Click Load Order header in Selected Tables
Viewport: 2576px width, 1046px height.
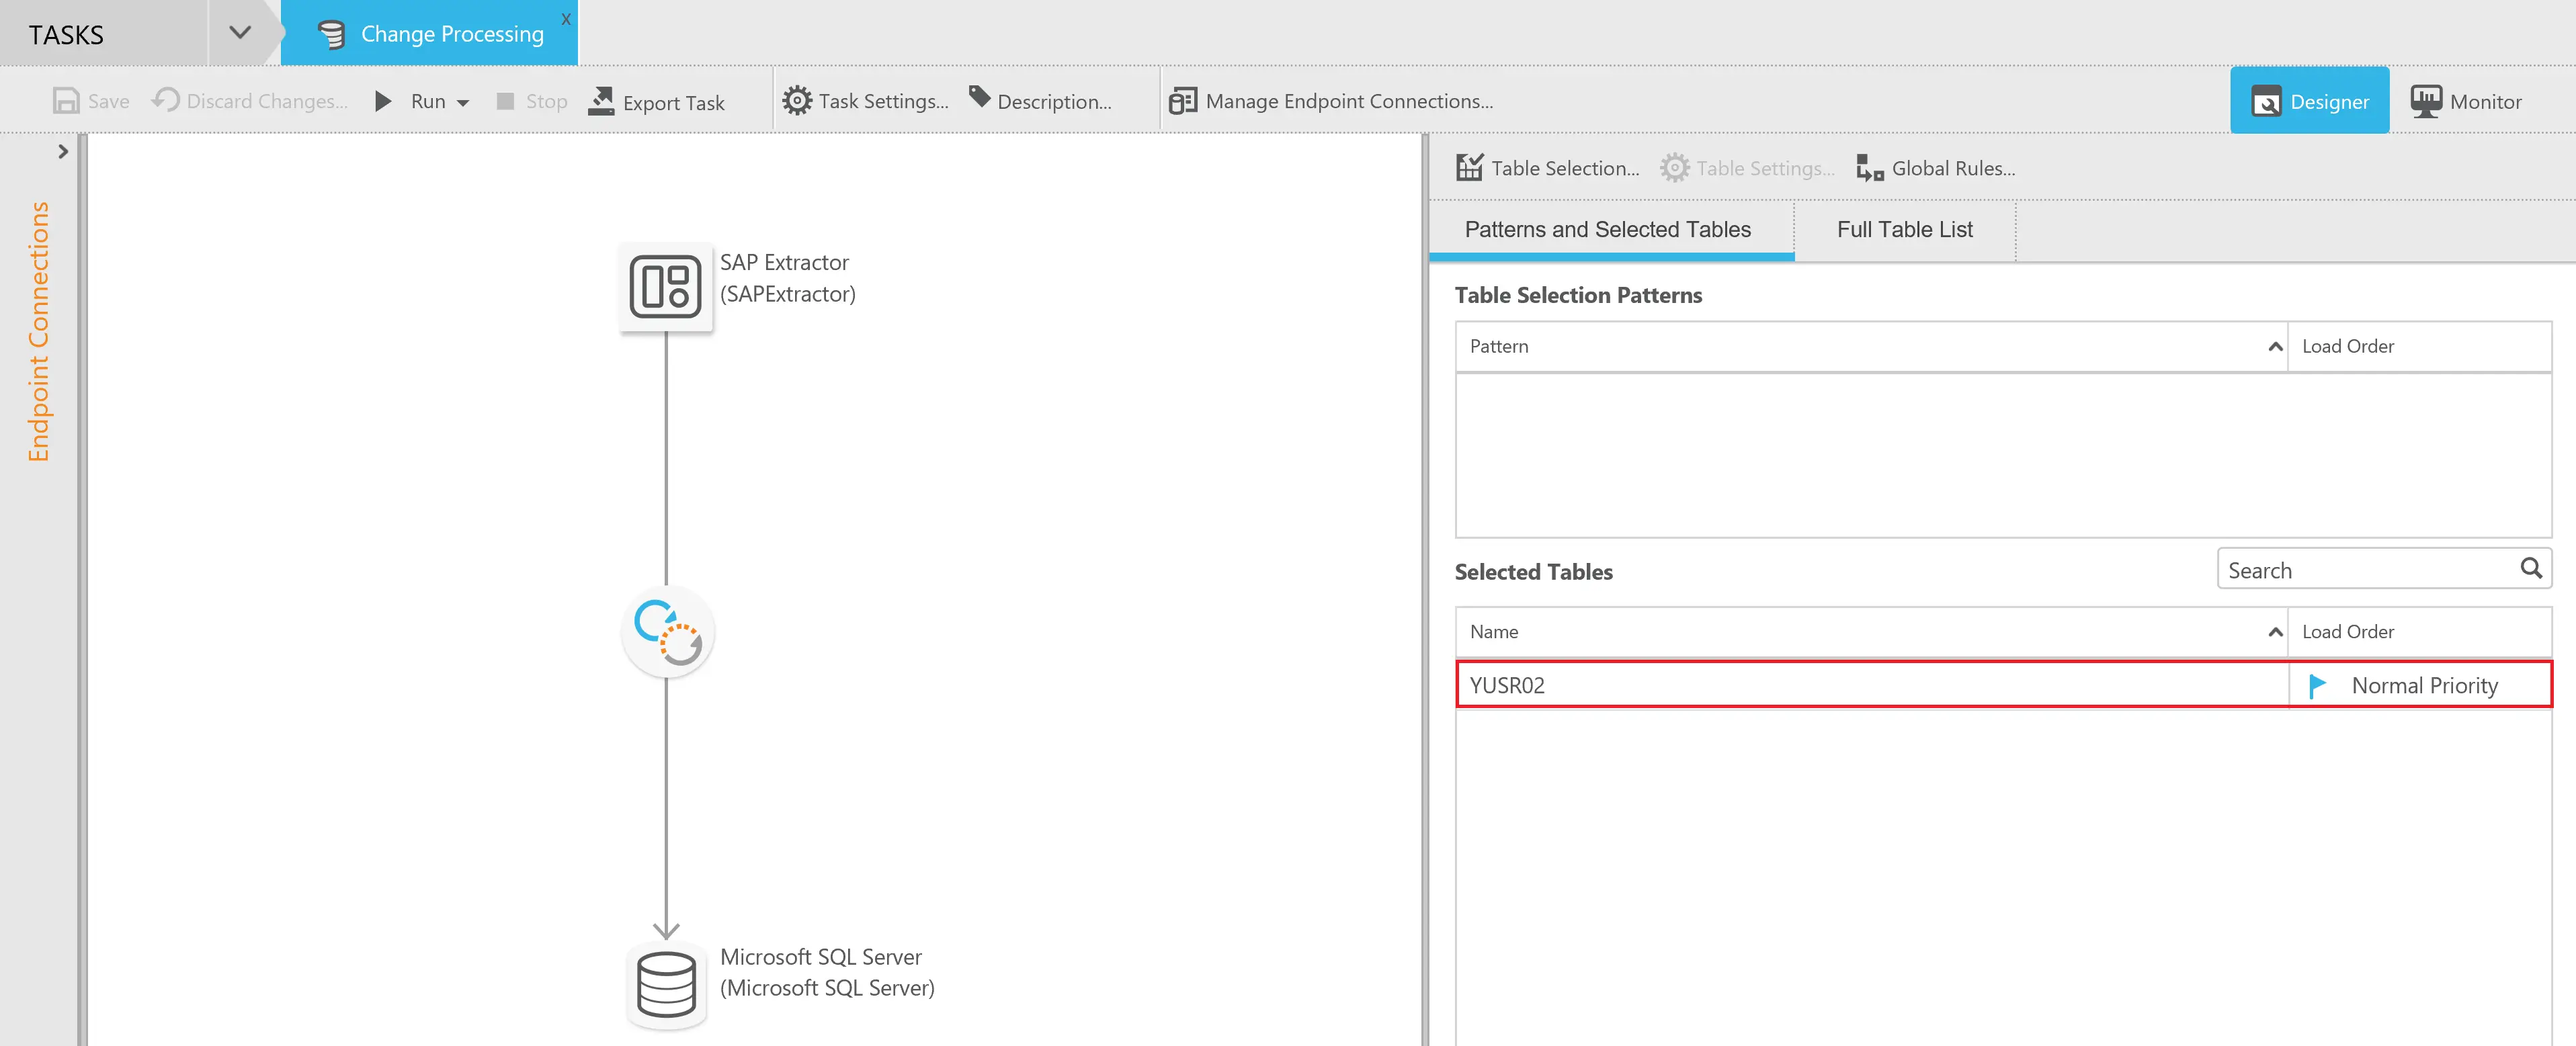[2419, 632]
